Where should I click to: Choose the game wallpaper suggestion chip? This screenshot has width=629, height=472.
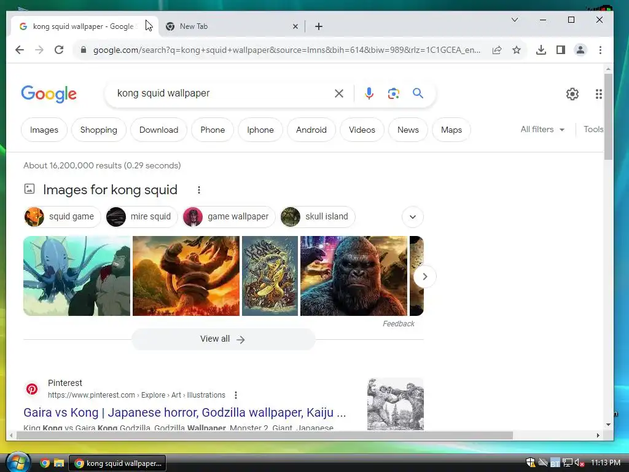229,217
